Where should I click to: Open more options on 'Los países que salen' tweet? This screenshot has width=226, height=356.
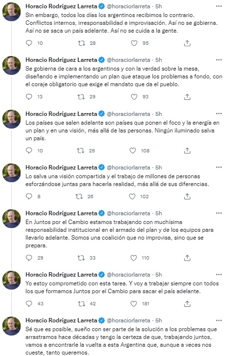pos(219,114)
